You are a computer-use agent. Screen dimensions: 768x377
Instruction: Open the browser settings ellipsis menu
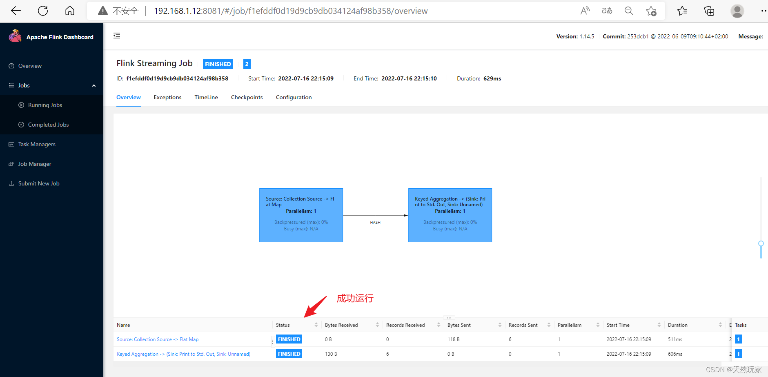coord(764,11)
